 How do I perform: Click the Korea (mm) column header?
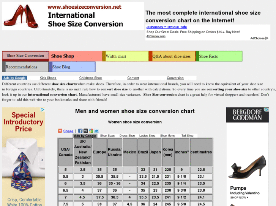(168, 152)
